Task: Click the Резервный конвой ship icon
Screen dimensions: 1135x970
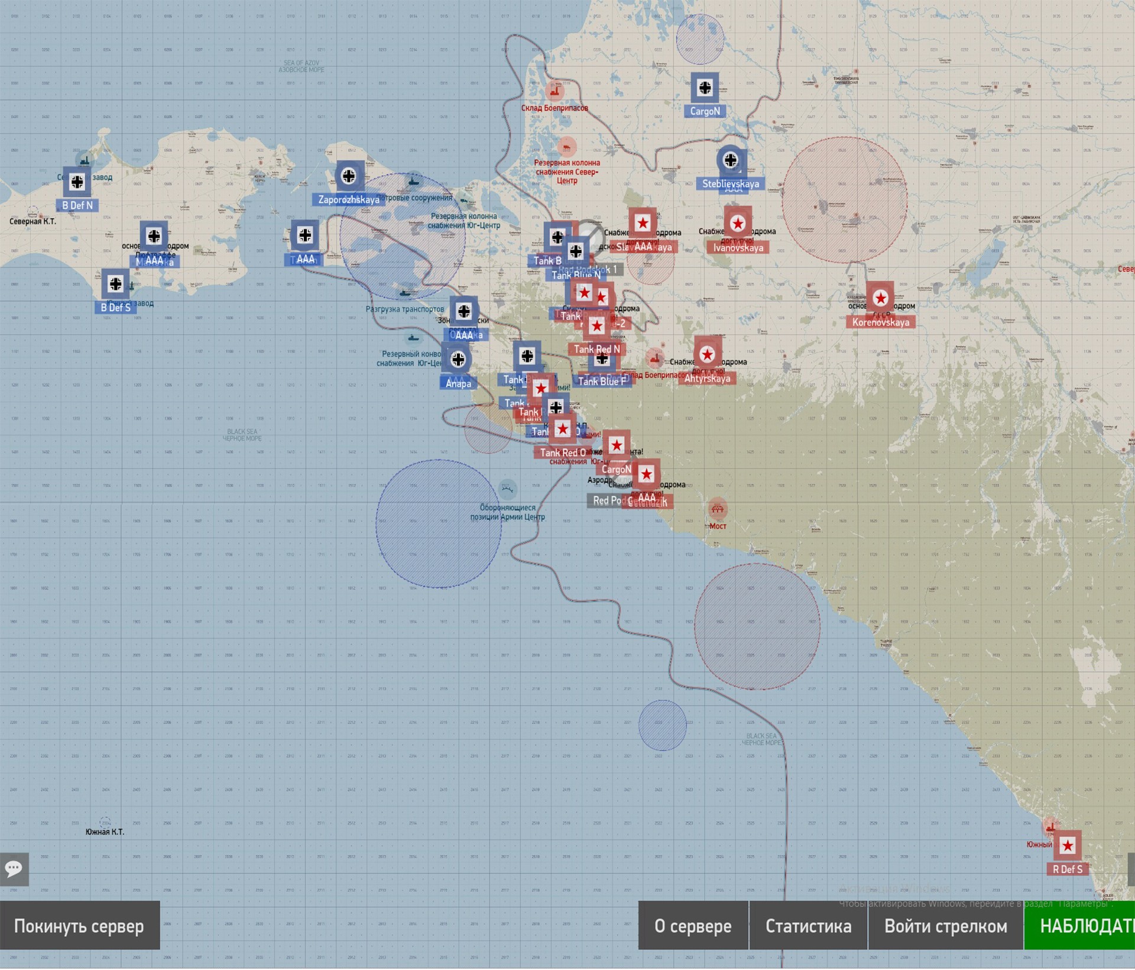Action: (413, 338)
